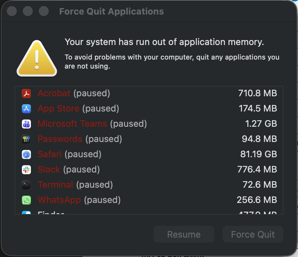Click the Slack app icon
This screenshot has width=298, height=257.
pos(26,169)
